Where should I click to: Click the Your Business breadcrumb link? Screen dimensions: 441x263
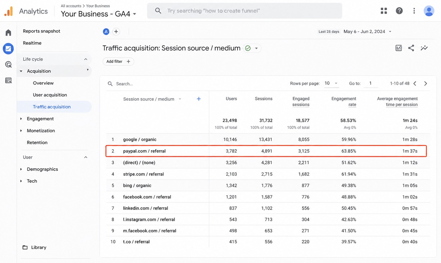pos(98,6)
